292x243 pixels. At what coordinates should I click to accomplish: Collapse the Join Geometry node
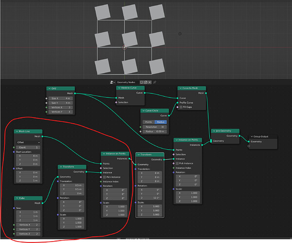(x=214, y=131)
